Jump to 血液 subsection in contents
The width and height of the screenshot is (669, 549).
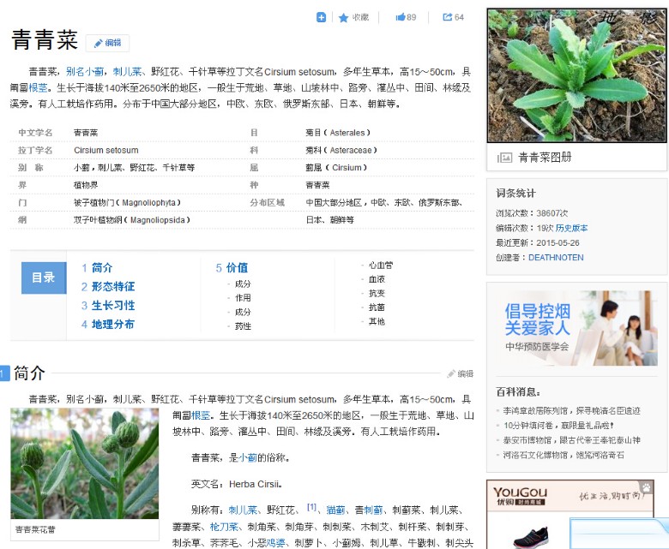(x=377, y=279)
